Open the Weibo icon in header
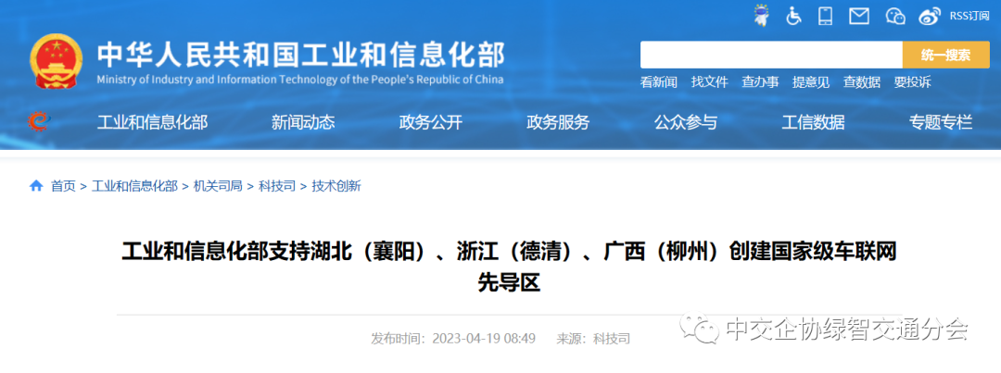The image size is (1001, 373). 931,16
